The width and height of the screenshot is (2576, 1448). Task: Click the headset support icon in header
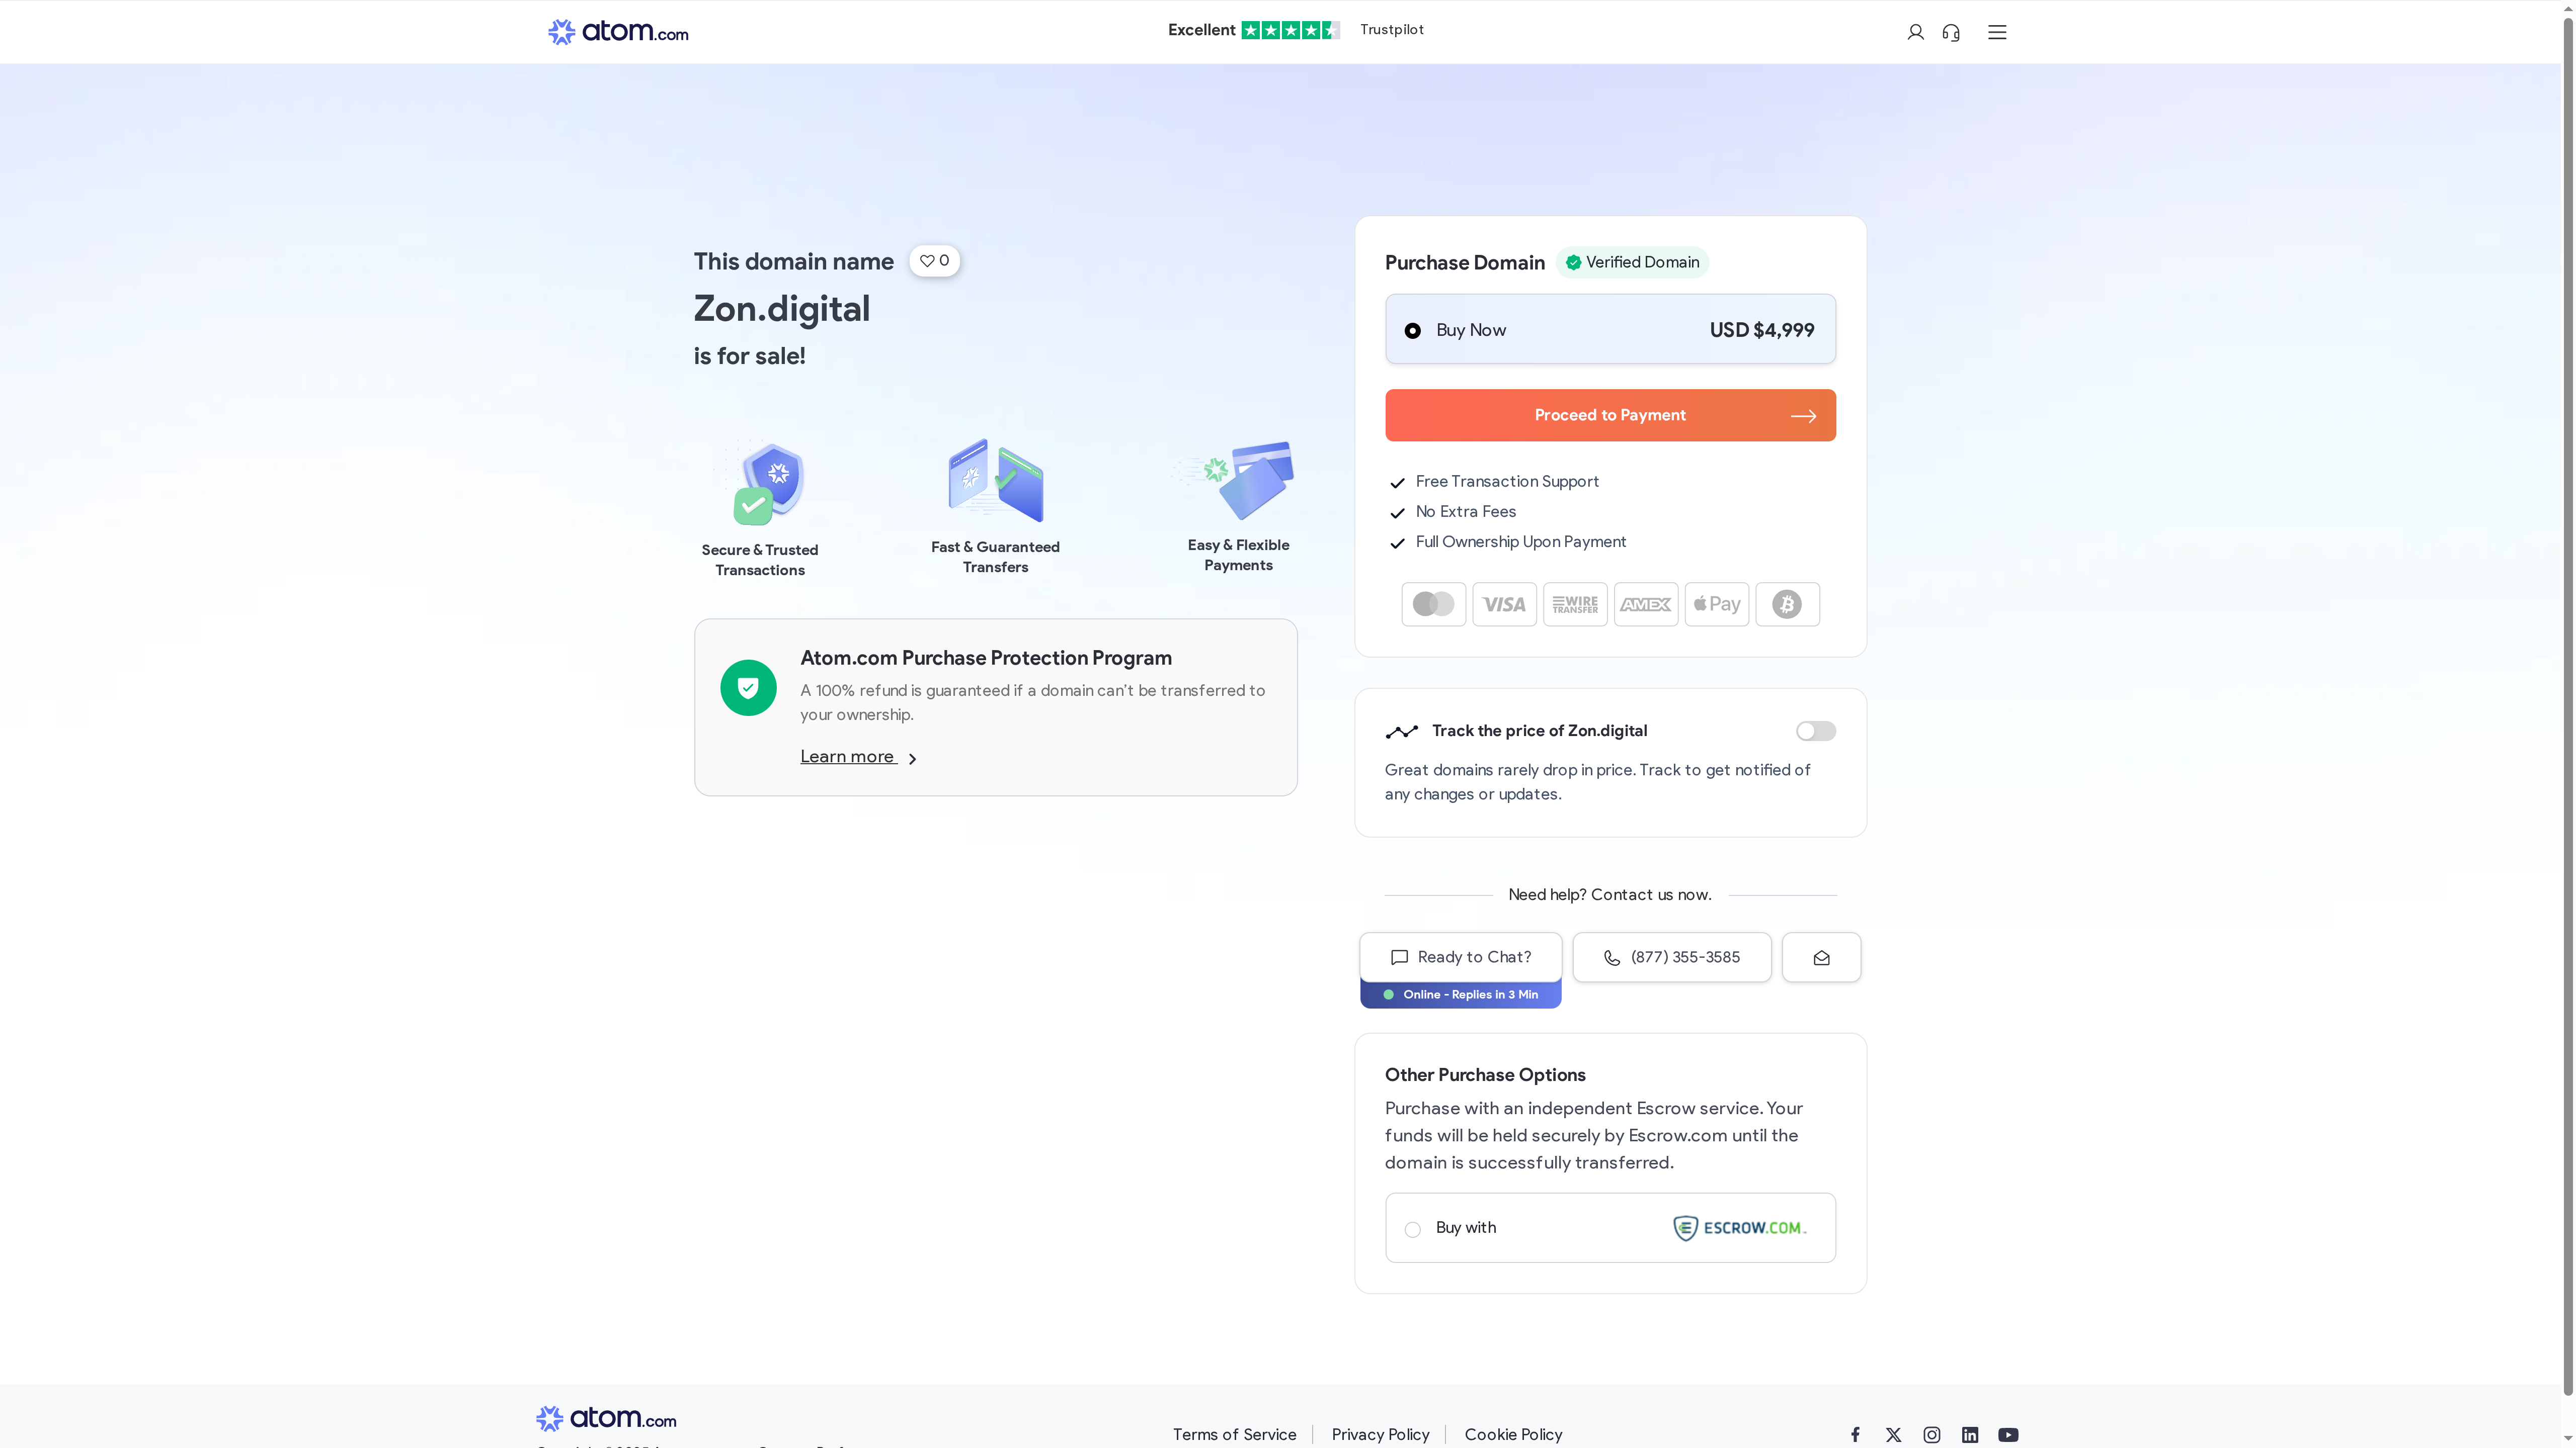pos(1951,32)
